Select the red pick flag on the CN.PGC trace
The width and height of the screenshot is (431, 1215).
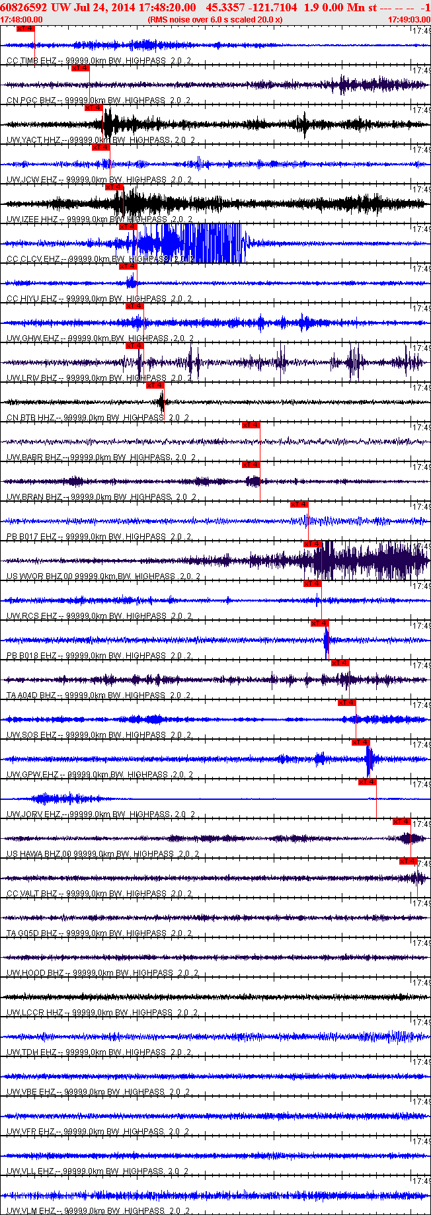click(x=81, y=68)
